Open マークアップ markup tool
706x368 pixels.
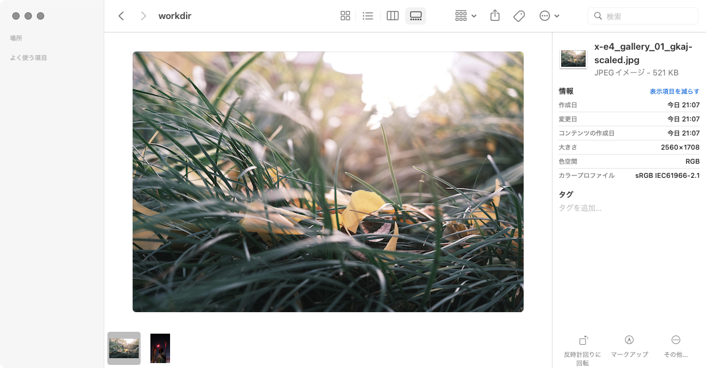(629, 347)
